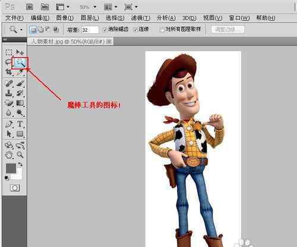Enable 对所有图层取样 checkbox
The height and width of the screenshot is (247, 297).
[x=162, y=30]
